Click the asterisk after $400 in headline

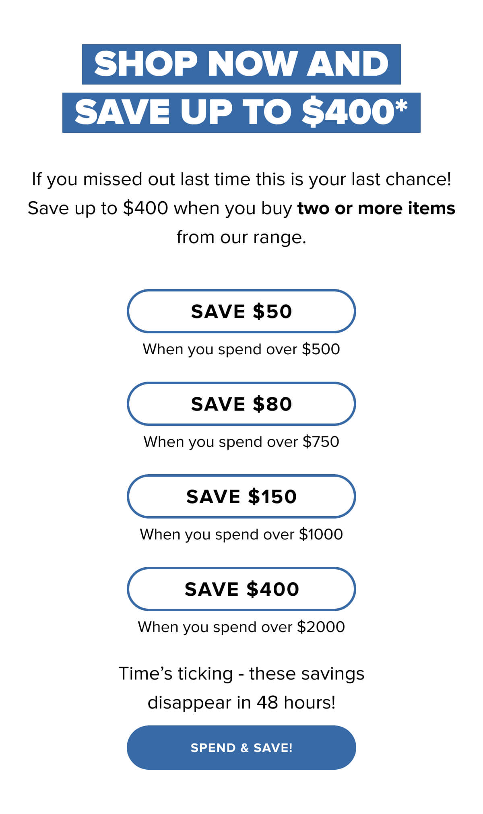click(402, 106)
